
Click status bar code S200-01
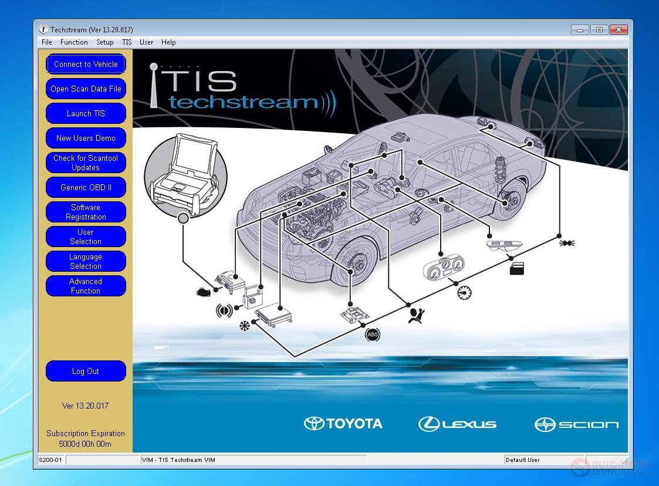[50, 460]
